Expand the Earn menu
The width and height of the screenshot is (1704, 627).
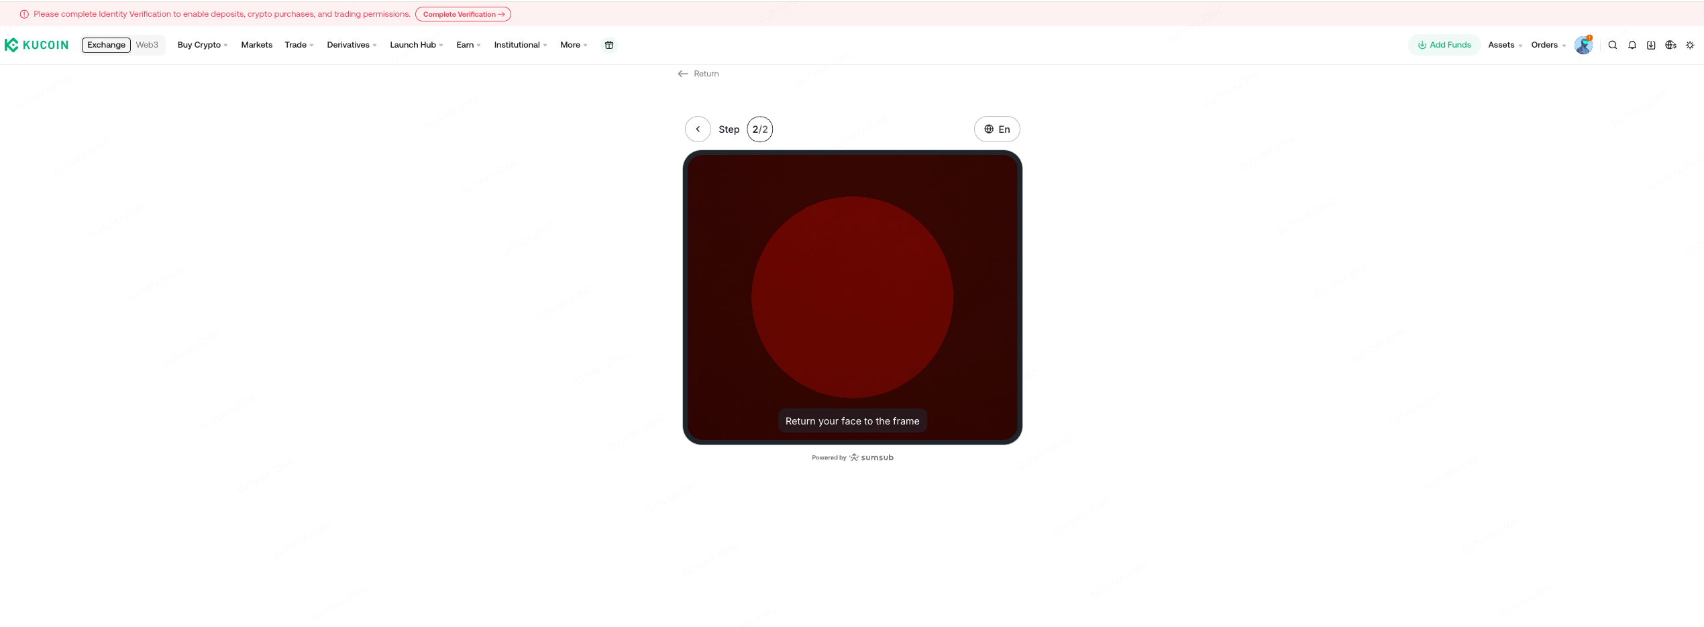click(468, 45)
